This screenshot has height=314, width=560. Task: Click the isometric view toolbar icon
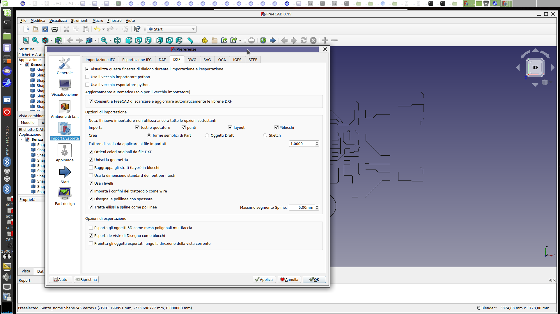pos(117,40)
